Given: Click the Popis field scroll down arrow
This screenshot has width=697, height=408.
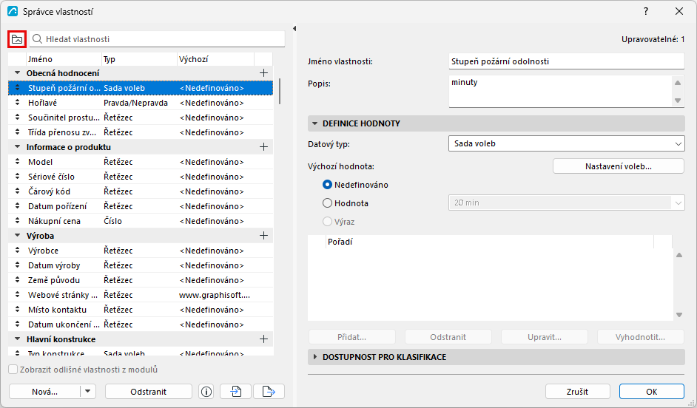Looking at the screenshot, I should [678, 101].
